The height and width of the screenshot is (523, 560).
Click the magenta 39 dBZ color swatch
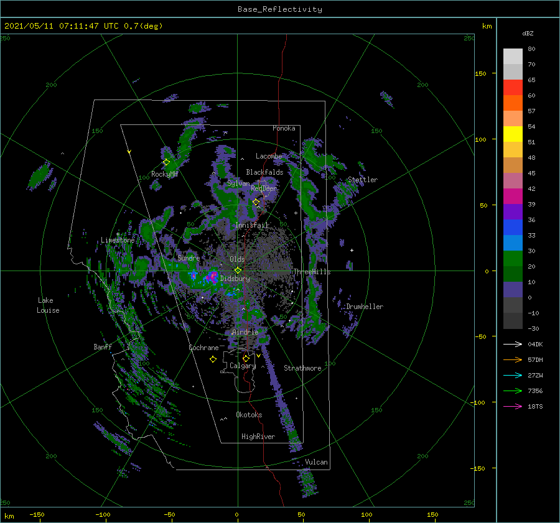(513, 197)
